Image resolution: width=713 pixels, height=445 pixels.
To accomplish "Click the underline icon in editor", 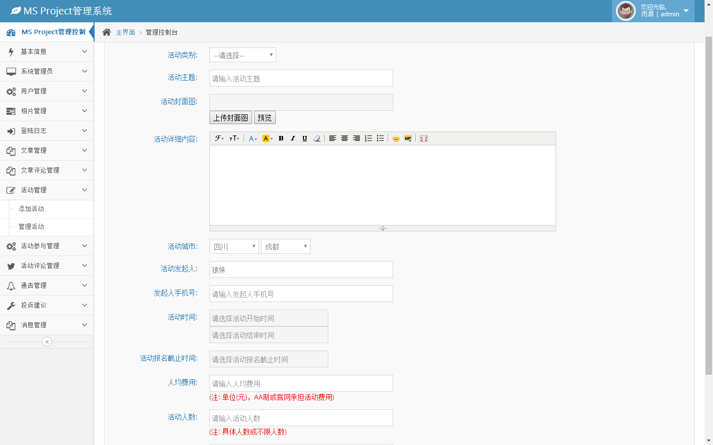I will coord(305,138).
